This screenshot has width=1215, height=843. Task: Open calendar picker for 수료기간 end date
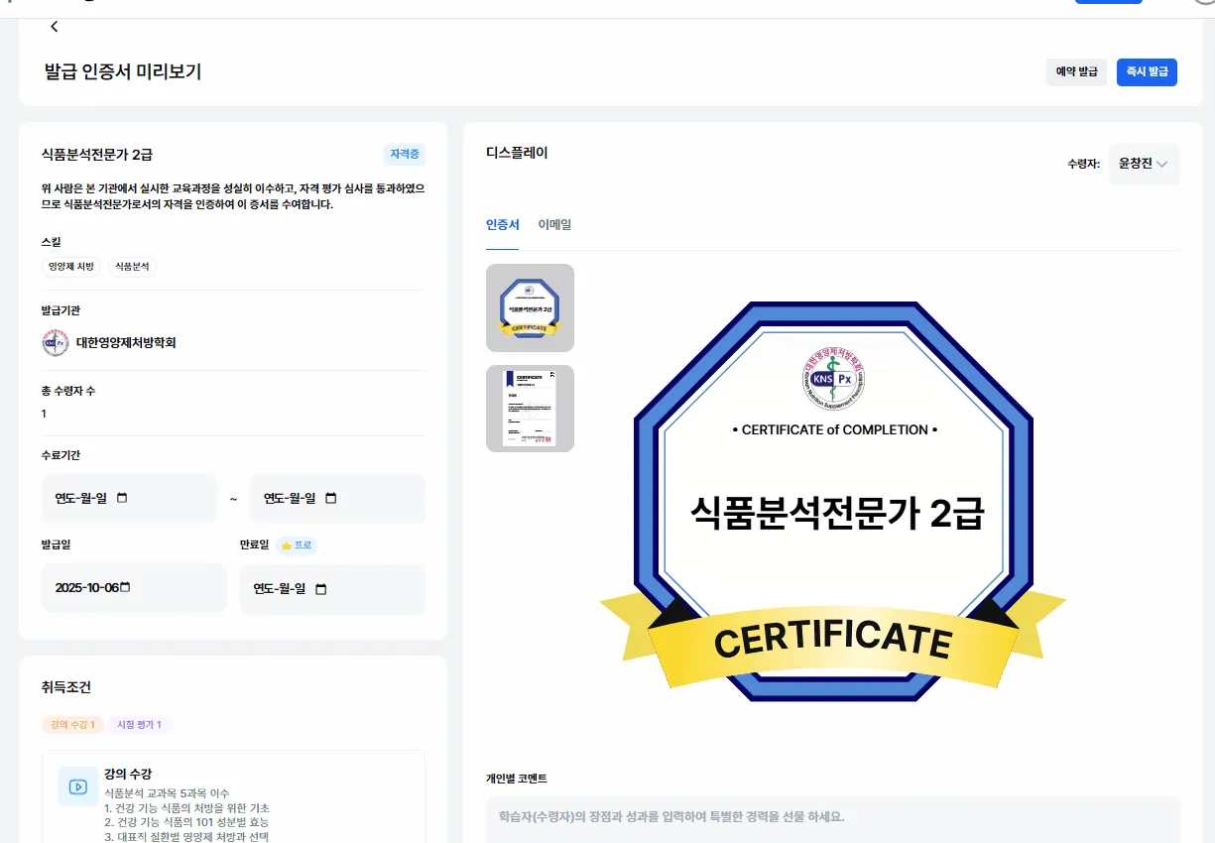[x=331, y=499]
